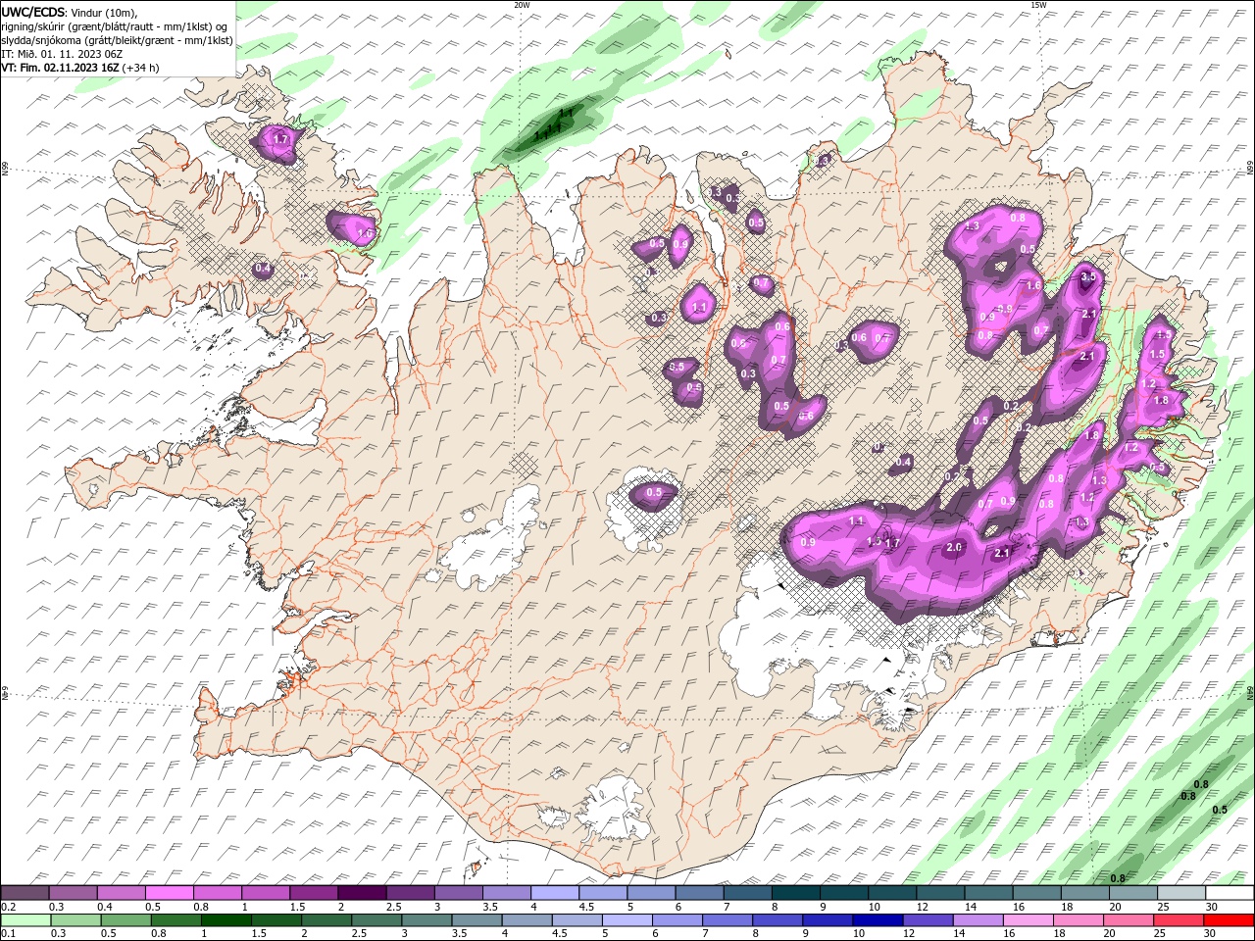Click the darkest purple swatch between 2 and 2.5
1255x941 pixels.
[x=362, y=893]
